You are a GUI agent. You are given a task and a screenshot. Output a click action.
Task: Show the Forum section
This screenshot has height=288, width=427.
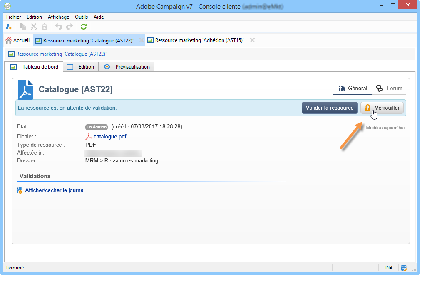[x=389, y=89]
